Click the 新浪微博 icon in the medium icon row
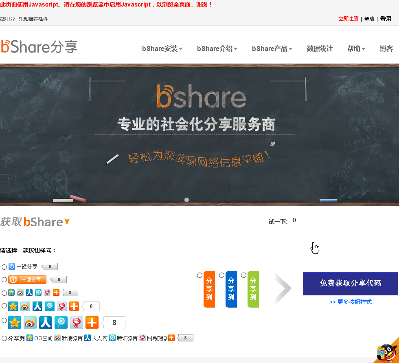Viewport: 399px width, 363px height. click(x=25, y=306)
